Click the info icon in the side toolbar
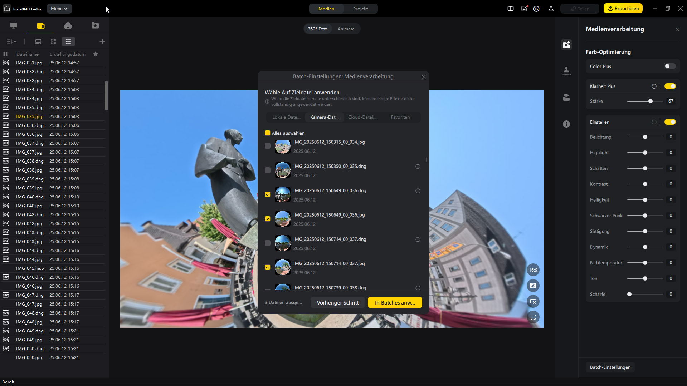Viewport: 687px width, 386px height. tap(566, 124)
